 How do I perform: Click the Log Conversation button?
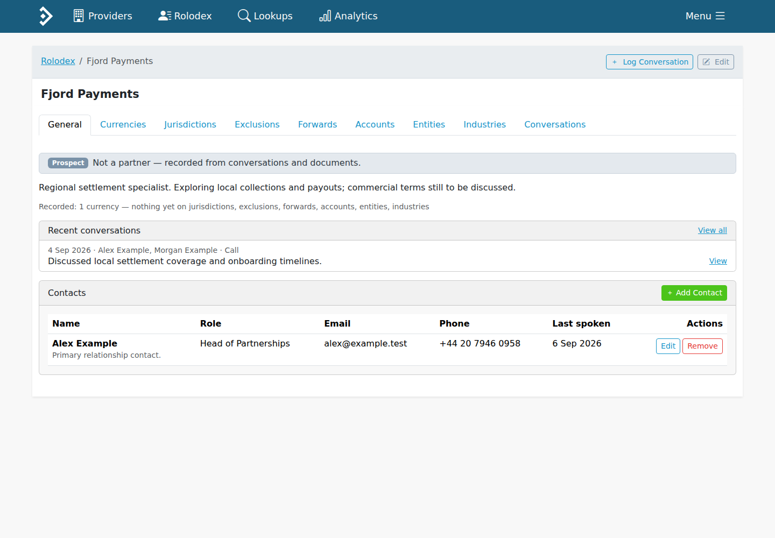(650, 62)
